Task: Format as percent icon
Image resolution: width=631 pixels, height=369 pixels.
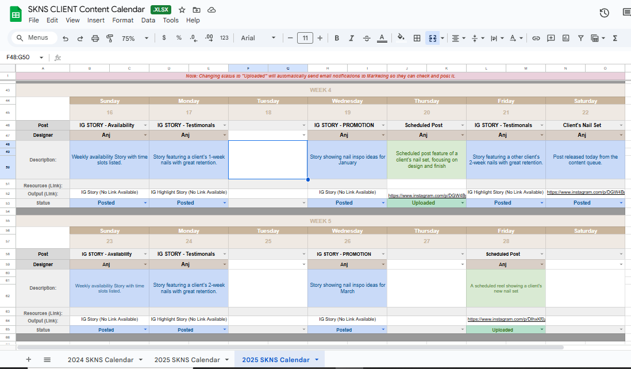Action: click(179, 38)
